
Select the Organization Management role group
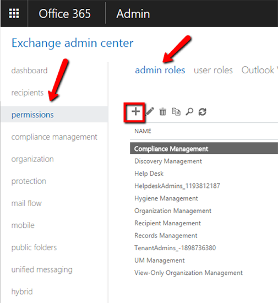tap(173, 210)
